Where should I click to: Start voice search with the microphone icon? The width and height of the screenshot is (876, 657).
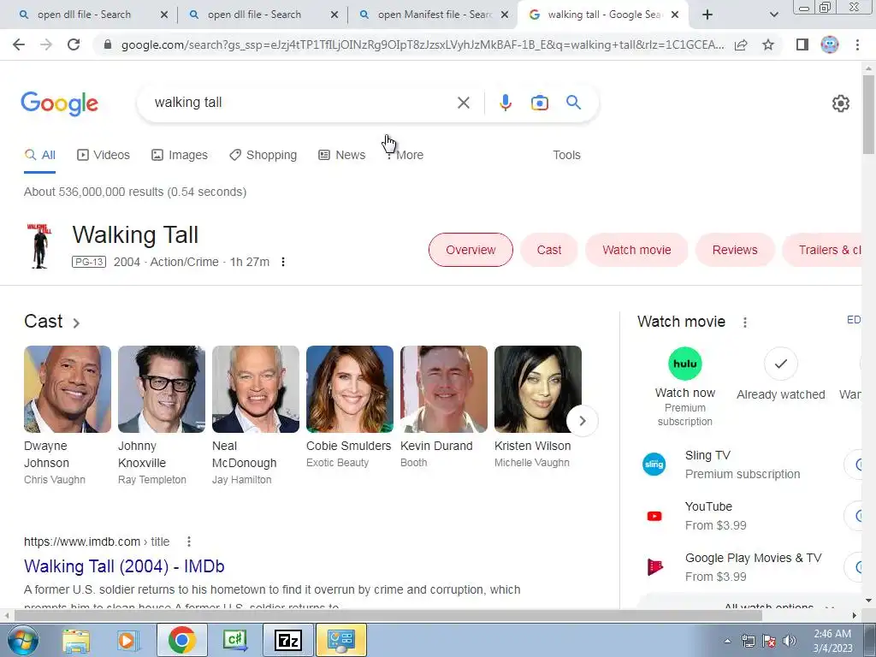506,103
